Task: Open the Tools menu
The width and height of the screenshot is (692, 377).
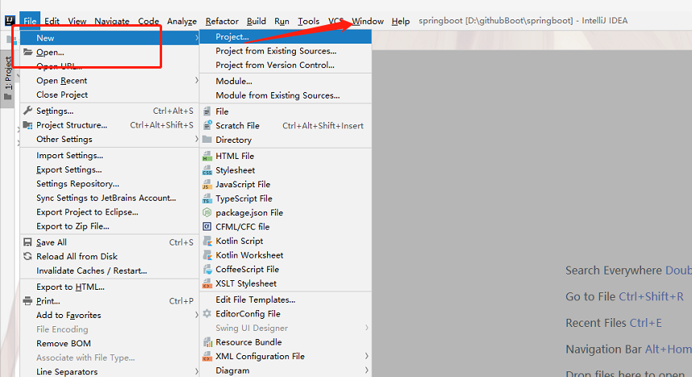Action: pyautogui.click(x=308, y=21)
